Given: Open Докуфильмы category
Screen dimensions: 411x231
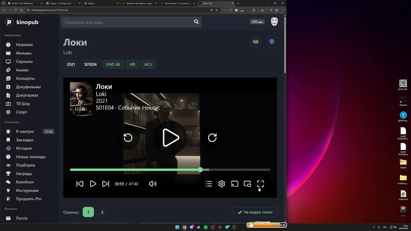Looking at the screenshot, I should [x=28, y=87].
